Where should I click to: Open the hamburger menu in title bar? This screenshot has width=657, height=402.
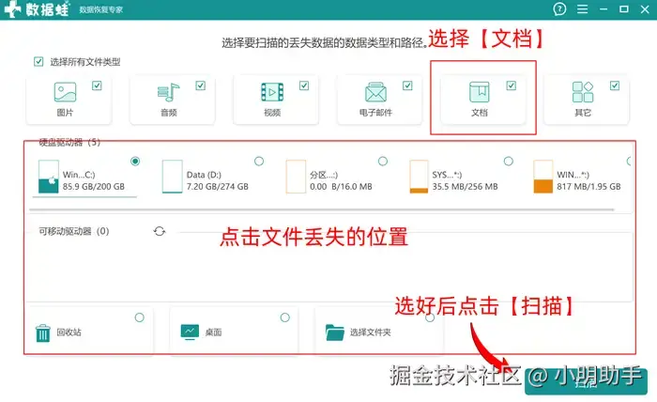point(582,8)
